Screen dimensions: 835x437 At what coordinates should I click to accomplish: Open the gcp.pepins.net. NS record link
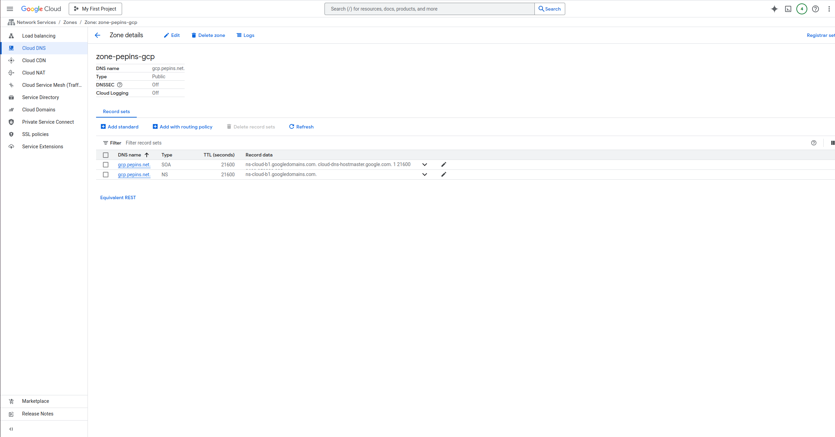point(134,175)
